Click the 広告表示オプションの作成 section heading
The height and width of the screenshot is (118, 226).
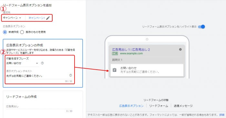pyautogui.click(x=25, y=45)
